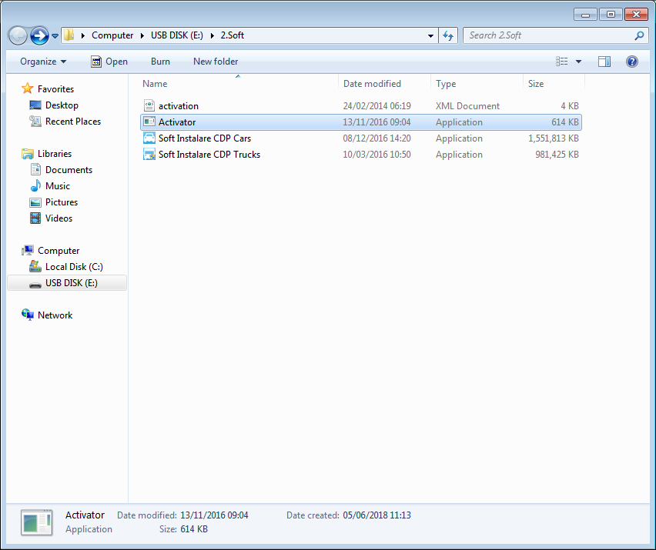
Task: Click Activator thumbnail in details pane
Action: click(37, 522)
